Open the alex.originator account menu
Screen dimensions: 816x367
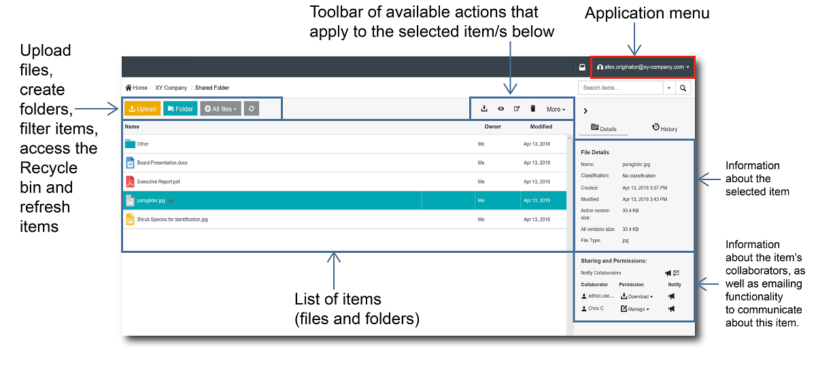click(x=643, y=67)
